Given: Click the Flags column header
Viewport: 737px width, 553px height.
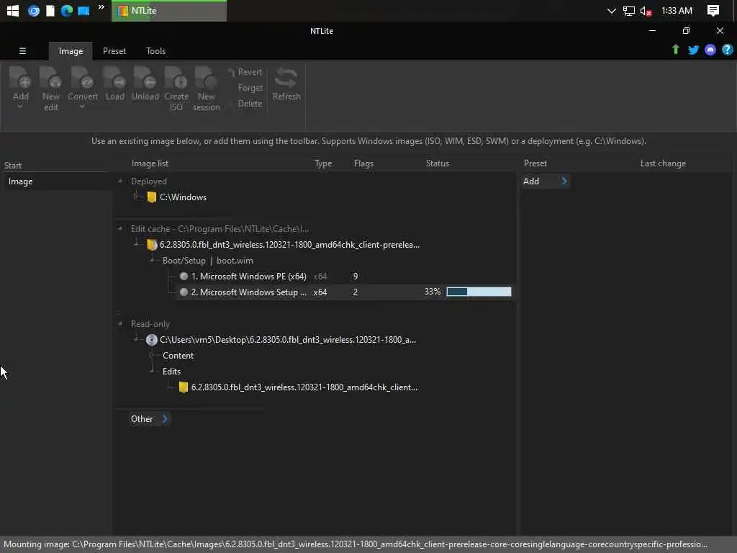Looking at the screenshot, I should pos(363,163).
